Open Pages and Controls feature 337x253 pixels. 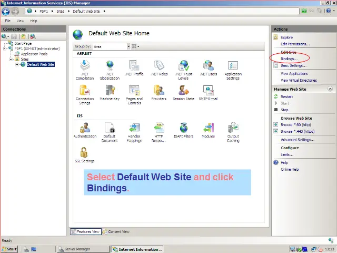point(134,95)
